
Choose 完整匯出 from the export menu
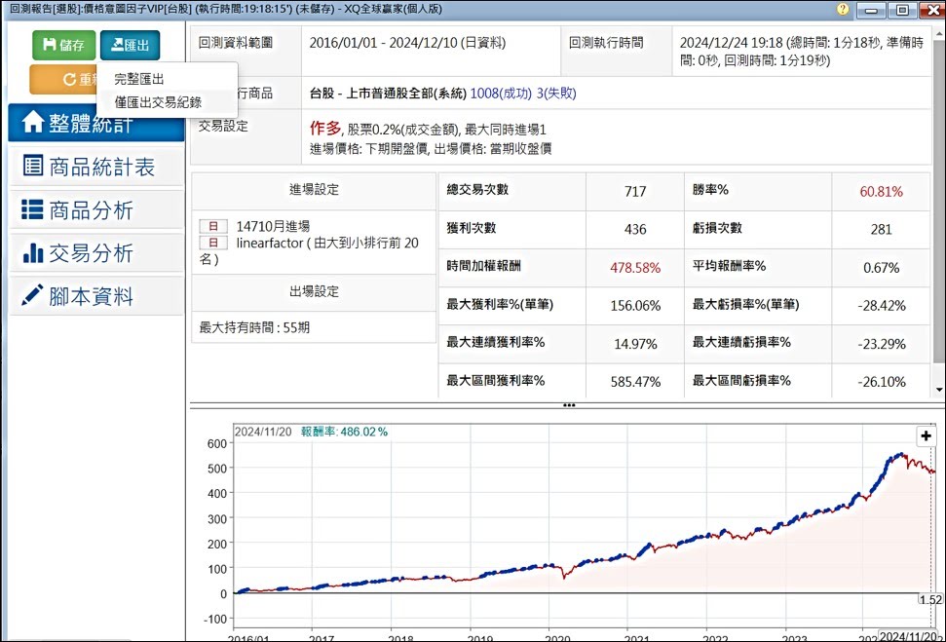click(x=139, y=79)
